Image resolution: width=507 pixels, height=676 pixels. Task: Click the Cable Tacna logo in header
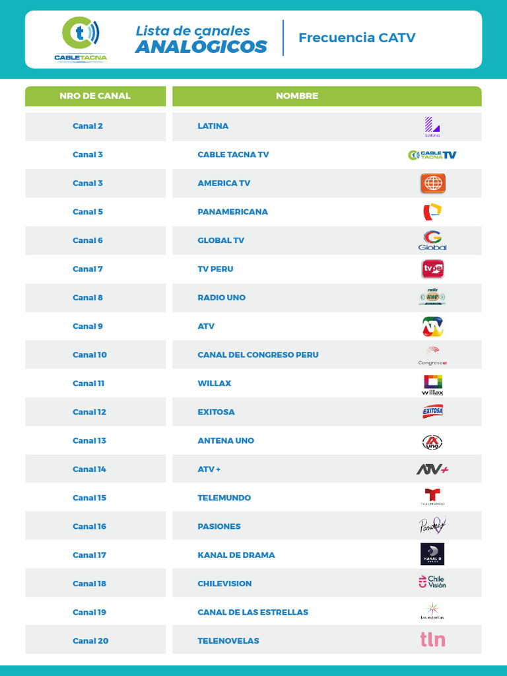point(81,40)
